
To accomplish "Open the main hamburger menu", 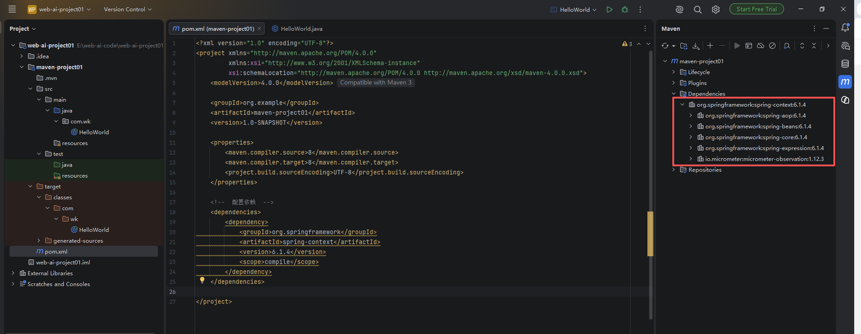I will point(12,9).
